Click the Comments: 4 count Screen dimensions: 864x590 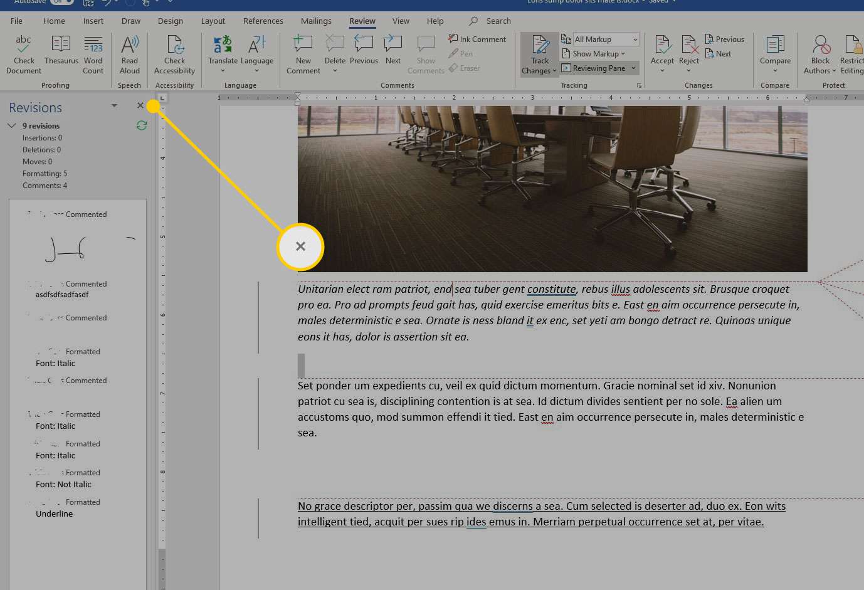[45, 186]
